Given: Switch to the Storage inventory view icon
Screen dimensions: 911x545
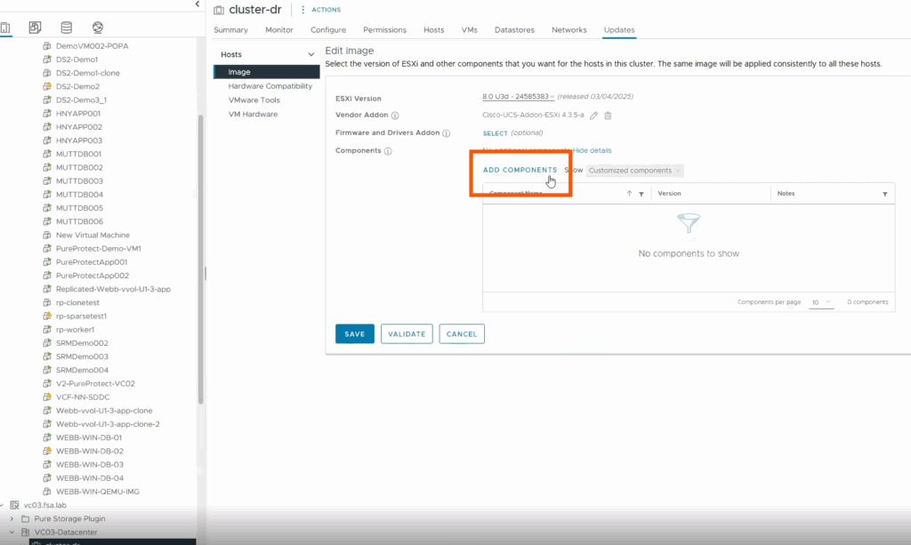Looking at the screenshot, I should click(x=67, y=28).
